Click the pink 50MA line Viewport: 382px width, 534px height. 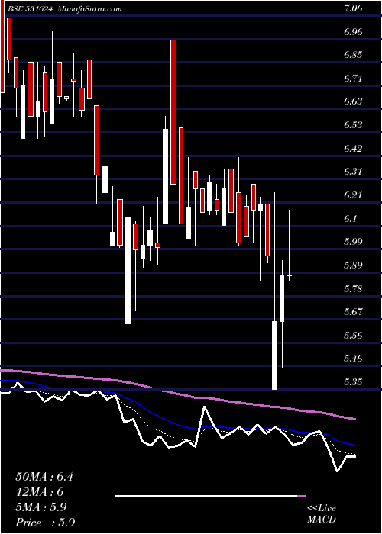[178, 394]
